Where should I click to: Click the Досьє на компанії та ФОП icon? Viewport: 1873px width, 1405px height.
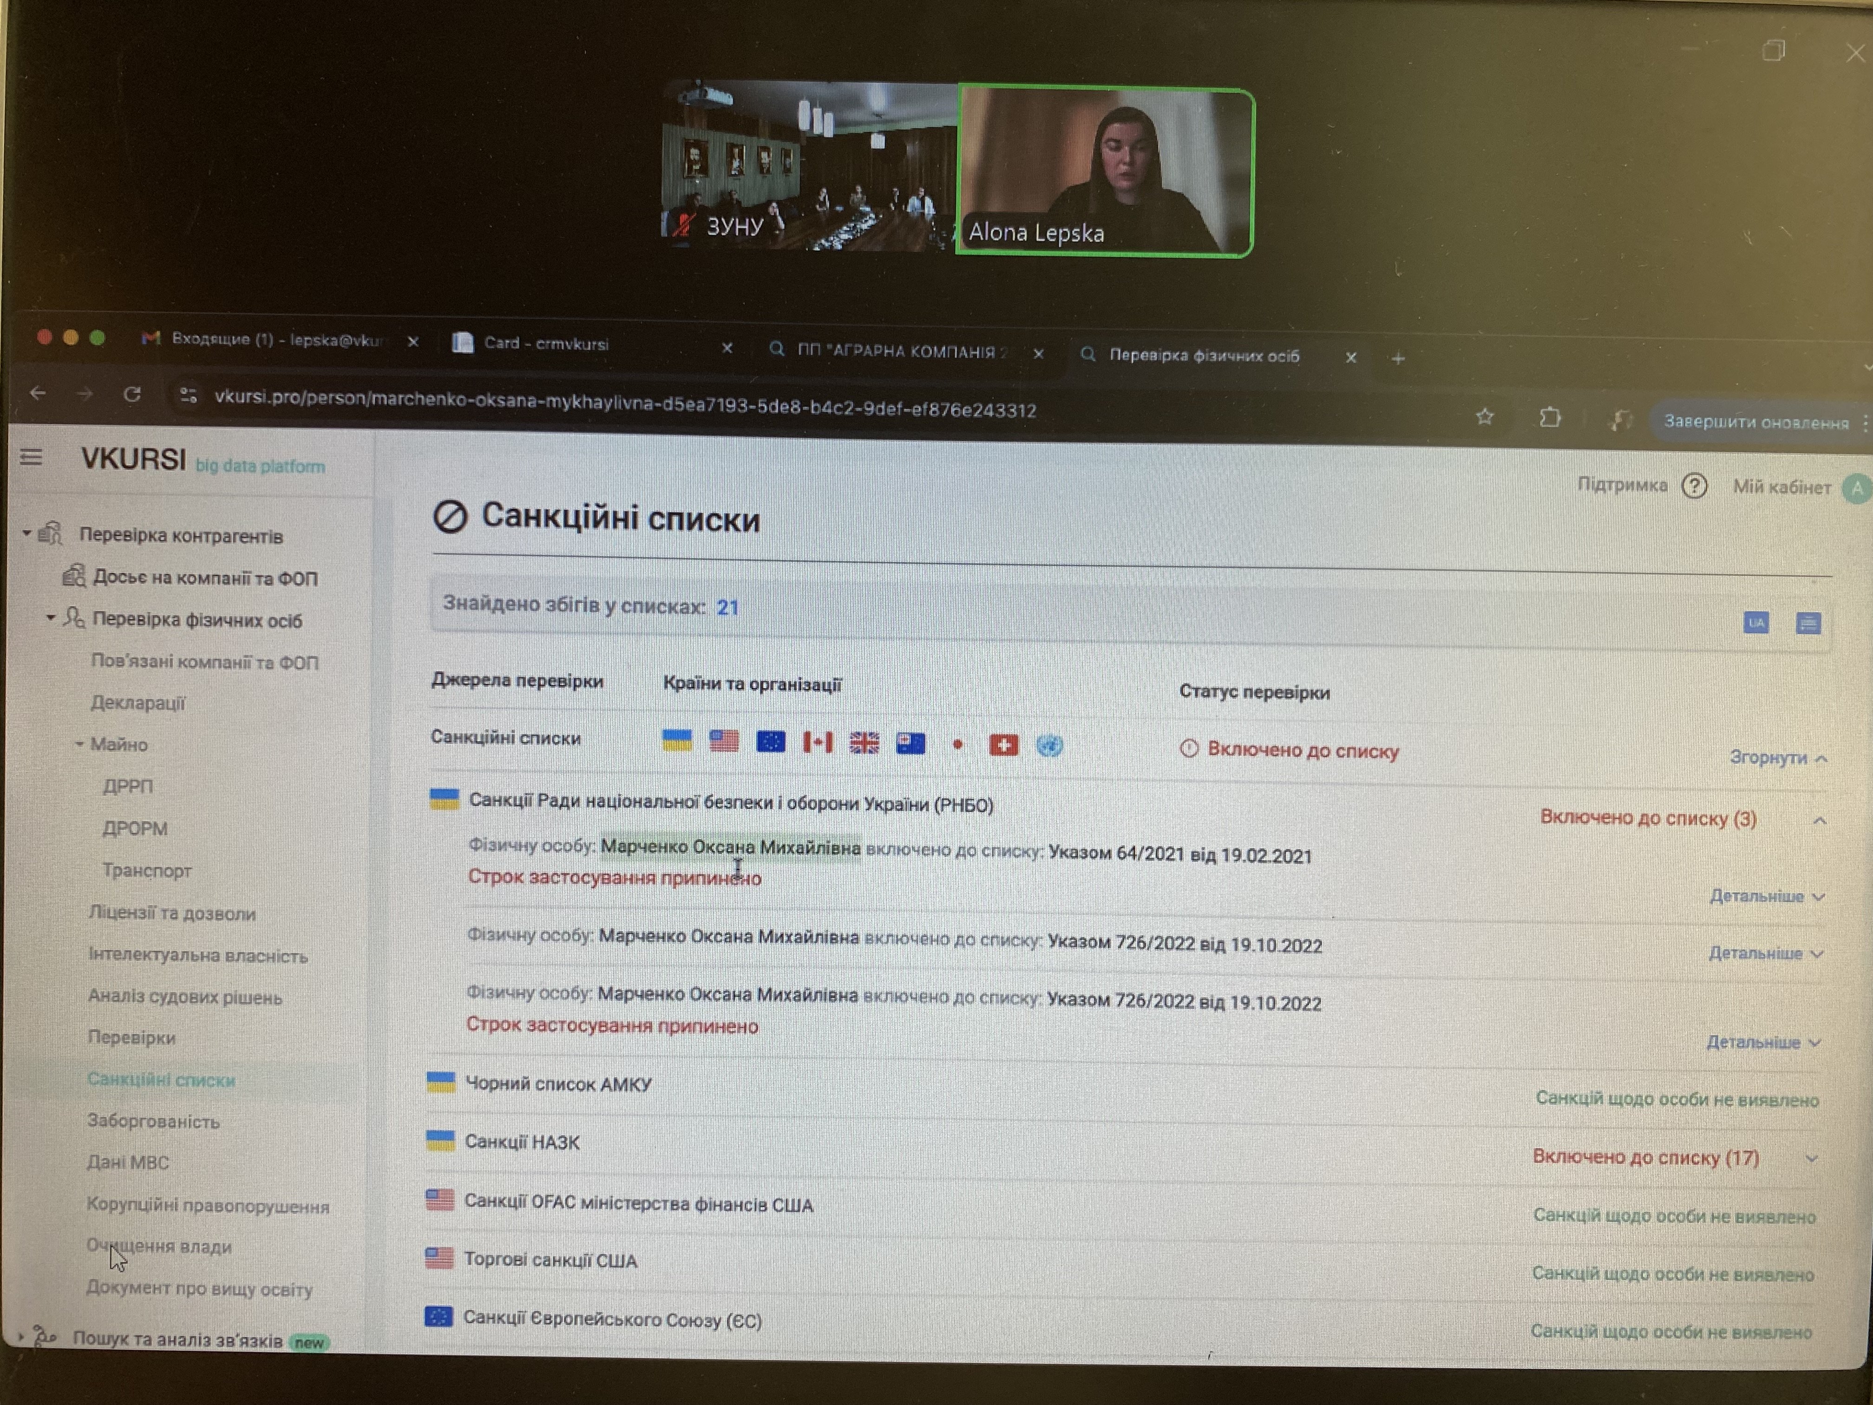[x=74, y=576]
